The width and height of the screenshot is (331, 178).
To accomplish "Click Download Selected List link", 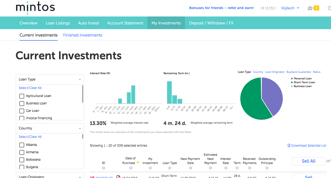I will pyautogui.click(x=307, y=146).
